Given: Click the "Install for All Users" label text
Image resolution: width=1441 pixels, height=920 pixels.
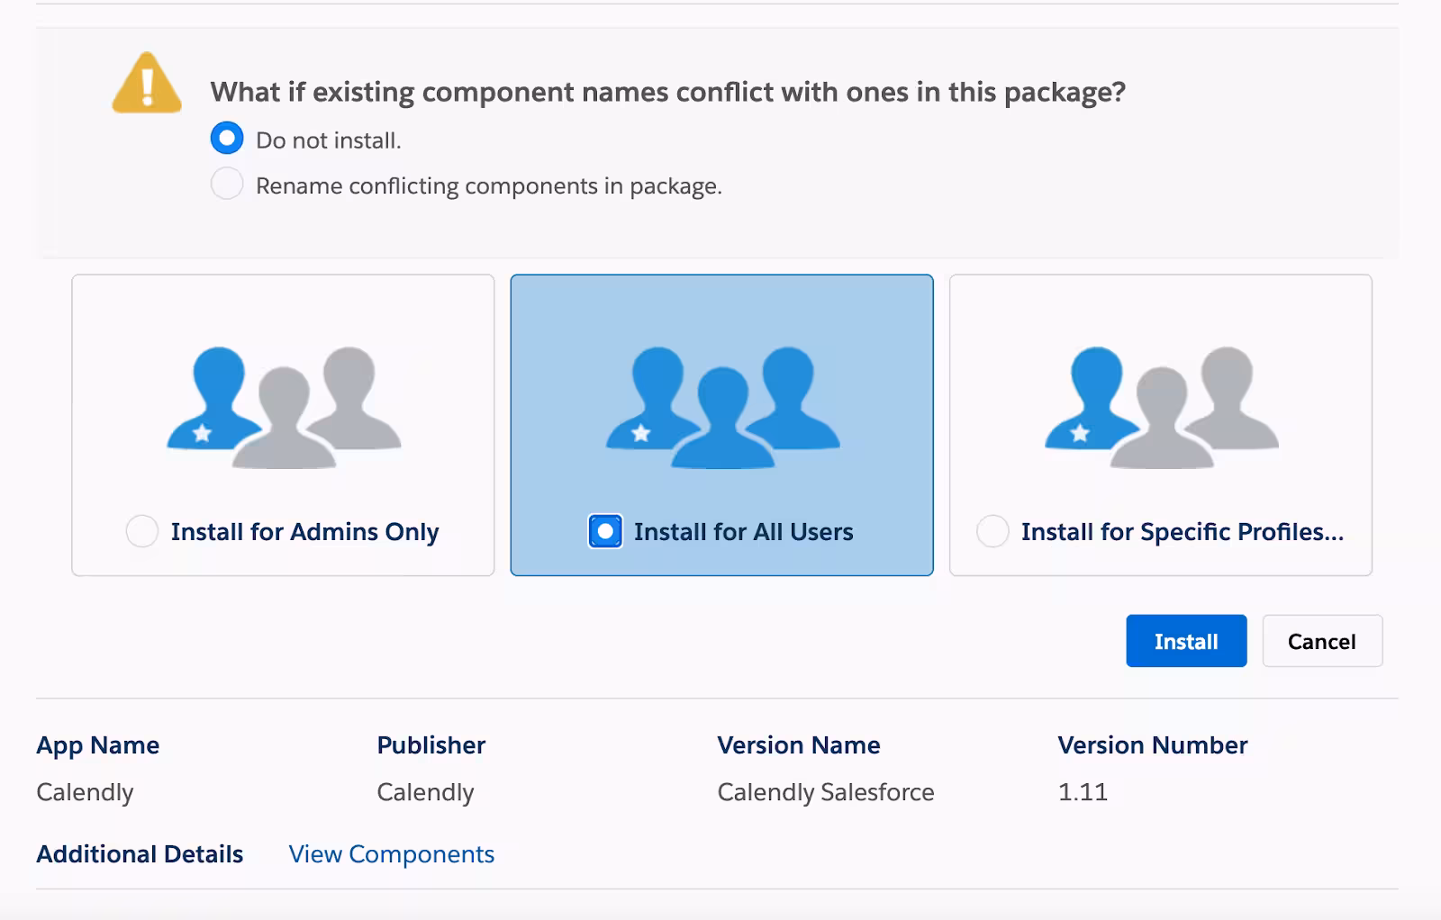Looking at the screenshot, I should [743, 532].
